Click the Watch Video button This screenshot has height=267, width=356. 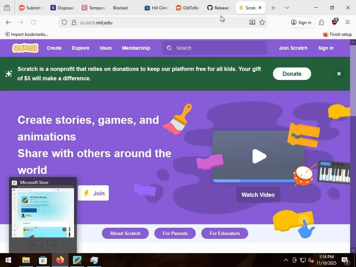click(x=258, y=195)
